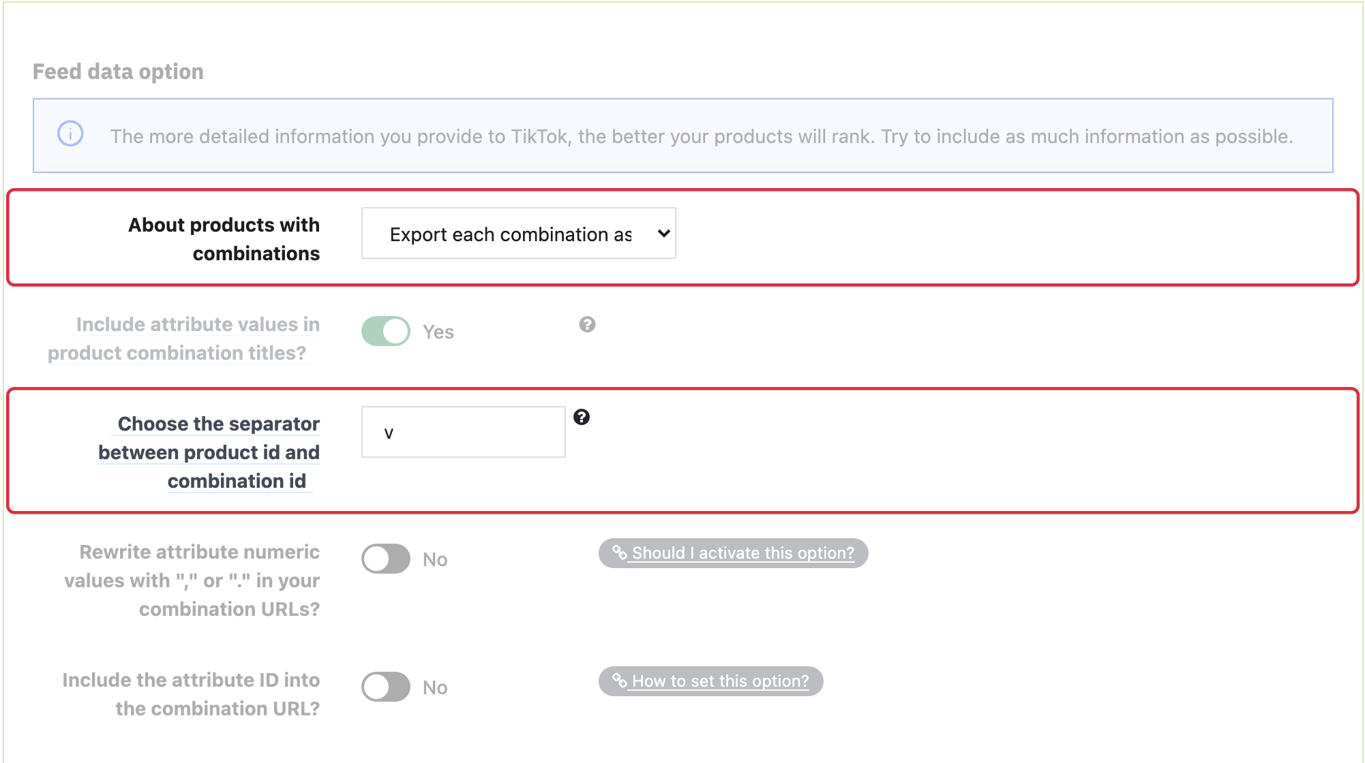
Task: Enable Rewrite attribute numeric values toggle
Action: (386, 559)
